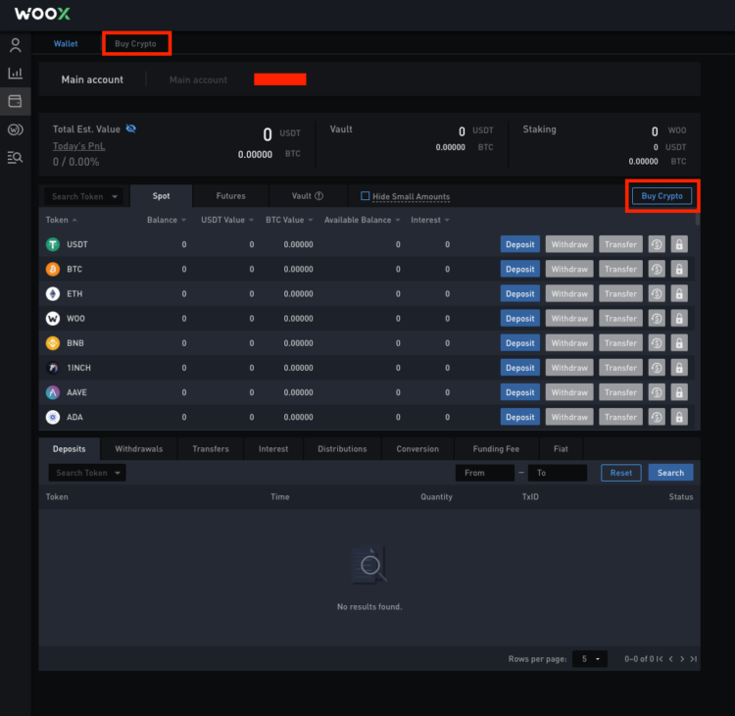Enable the Hide Small Amounts checkbox
The height and width of the screenshot is (716, 735).
click(x=366, y=196)
